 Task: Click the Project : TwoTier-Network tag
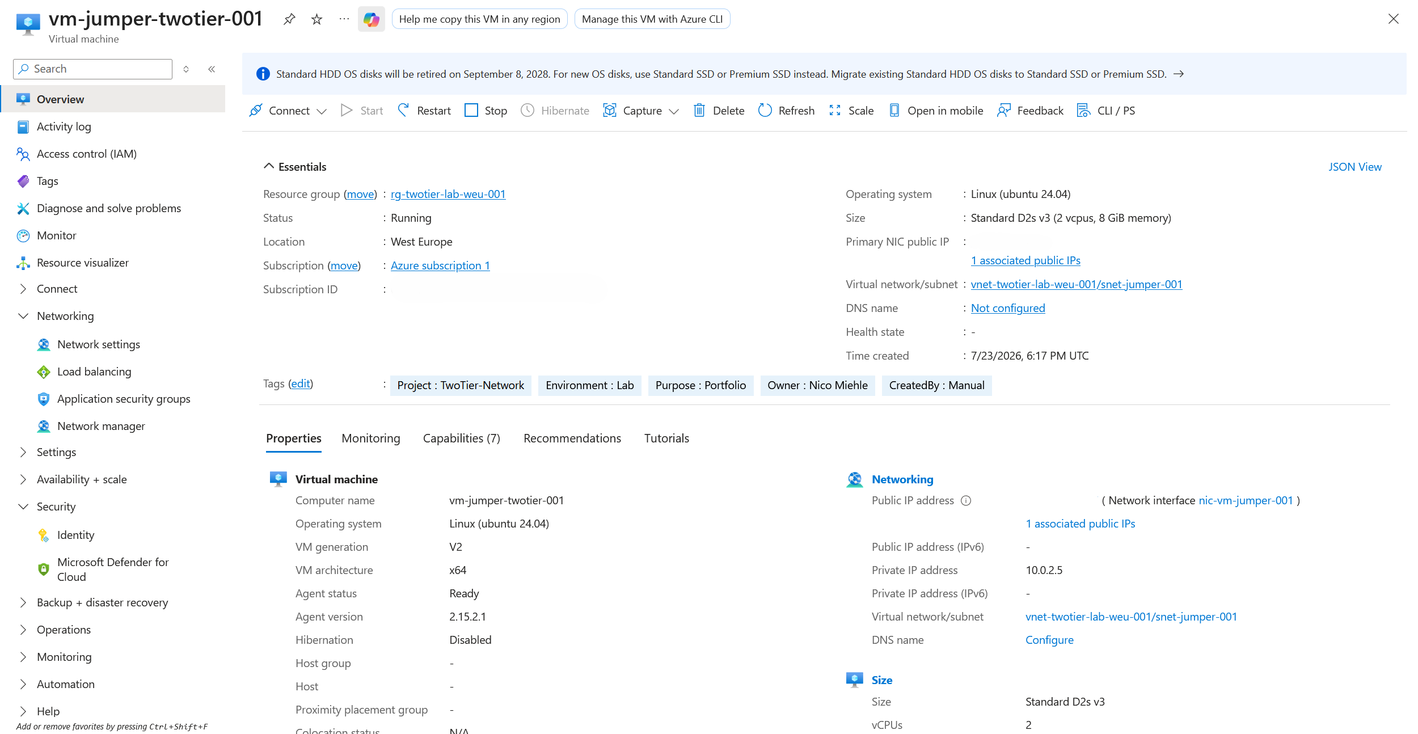click(x=461, y=386)
